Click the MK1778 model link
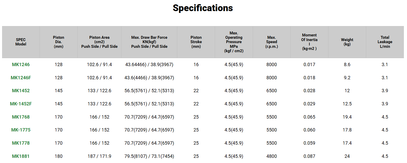Image resolution: width=407 pixels, height=163 pixels. click(x=21, y=143)
